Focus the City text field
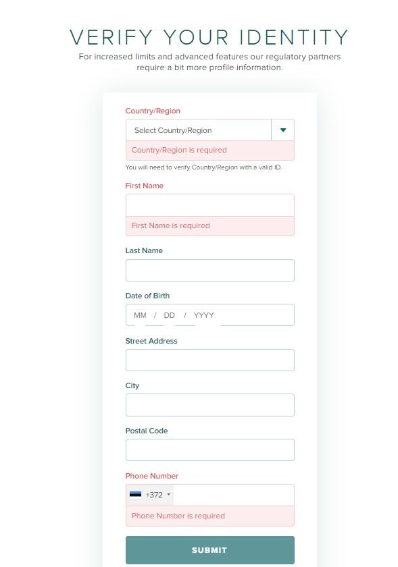 pyautogui.click(x=209, y=404)
